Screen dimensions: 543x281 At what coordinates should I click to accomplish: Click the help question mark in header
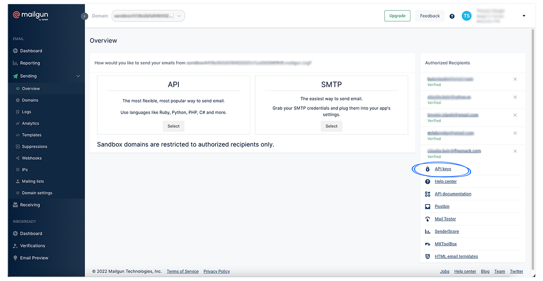pos(452,16)
